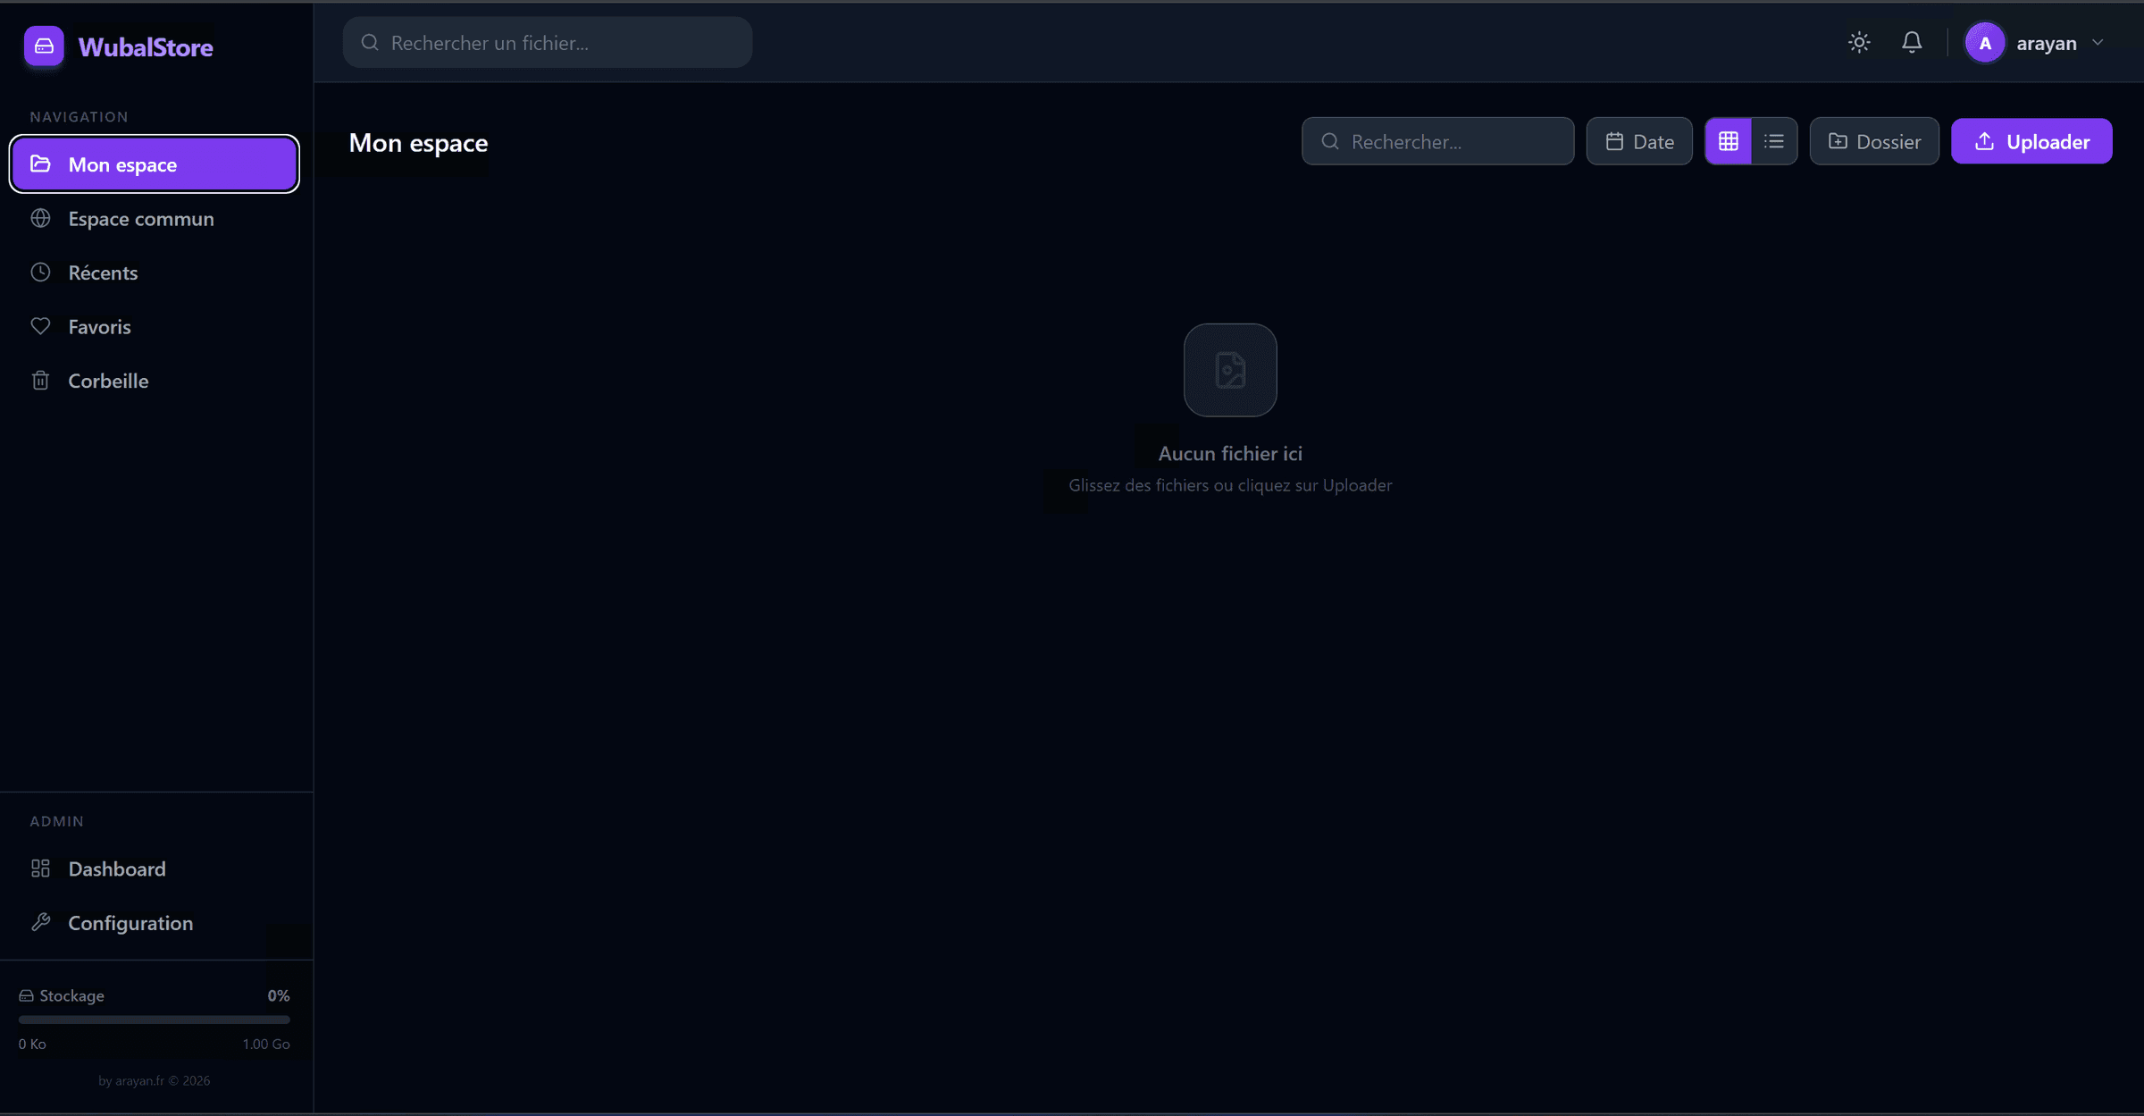Switch to list view
This screenshot has height=1116, width=2144.
[1774, 141]
